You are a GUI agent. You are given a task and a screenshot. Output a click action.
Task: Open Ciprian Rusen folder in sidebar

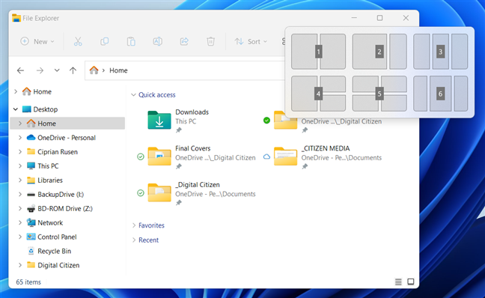tap(57, 152)
